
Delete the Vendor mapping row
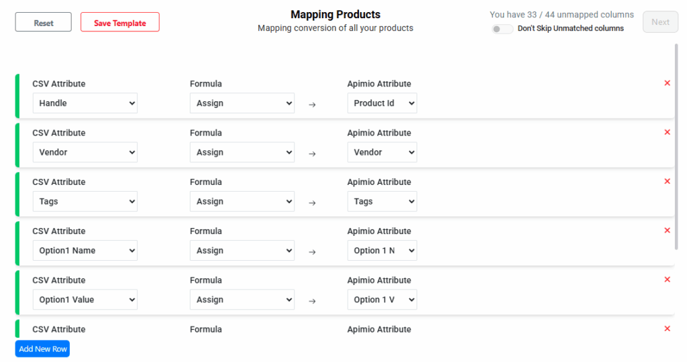click(667, 132)
